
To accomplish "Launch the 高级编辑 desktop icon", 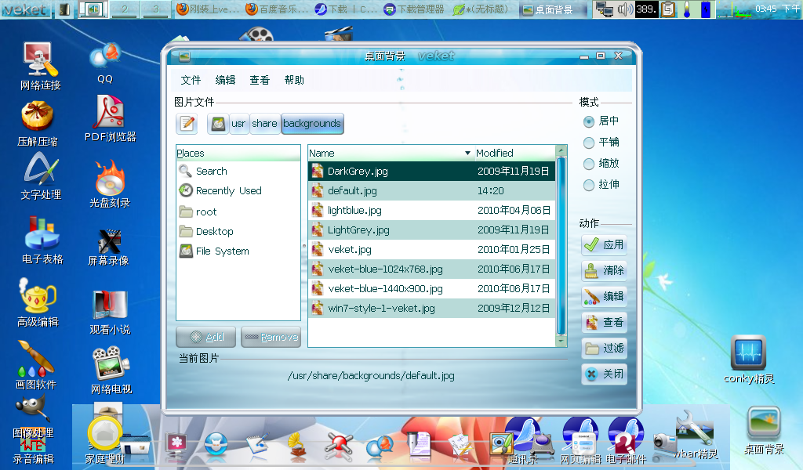I will 38,303.
